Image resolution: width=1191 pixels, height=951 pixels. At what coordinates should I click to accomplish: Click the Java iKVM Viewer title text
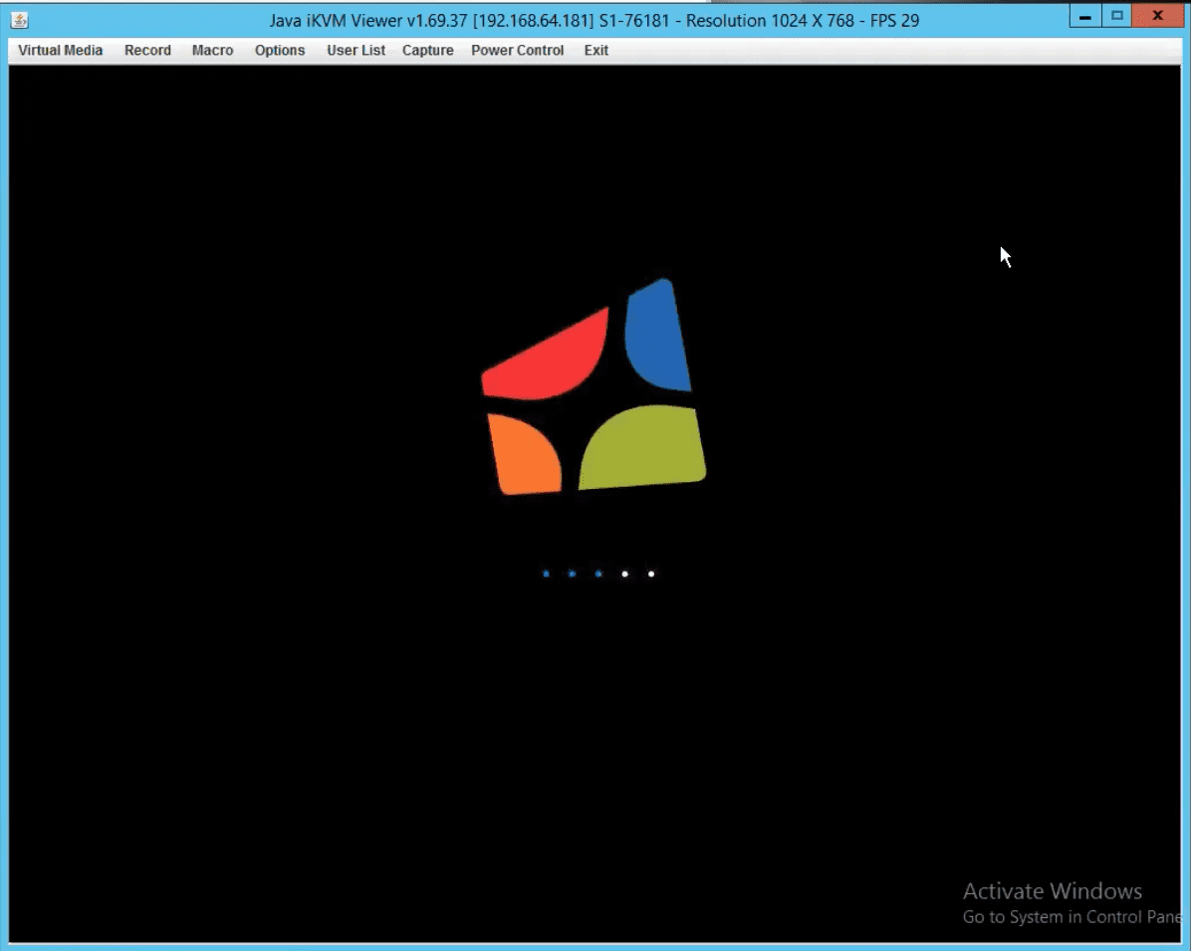coord(594,21)
